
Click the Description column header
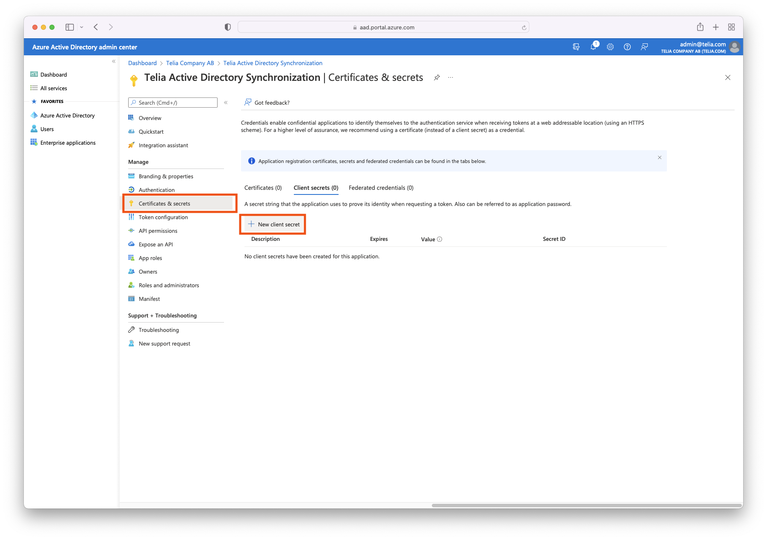click(x=265, y=239)
